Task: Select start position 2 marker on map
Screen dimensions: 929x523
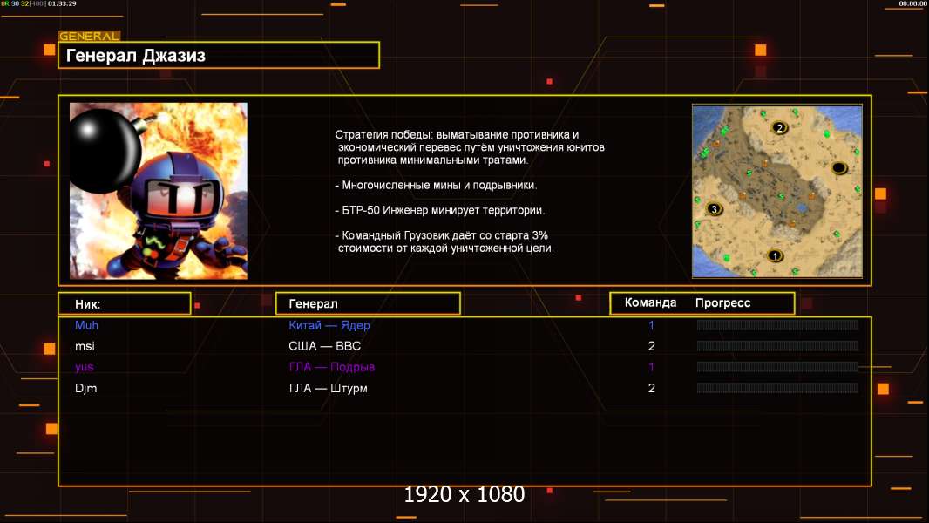Action: pyautogui.click(x=780, y=127)
